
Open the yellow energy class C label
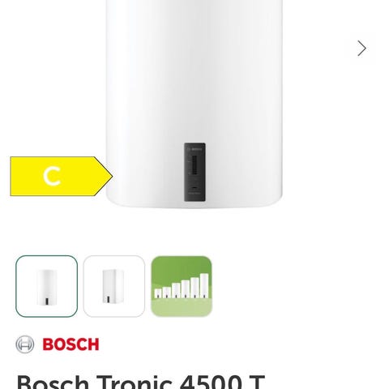[x=62, y=176]
